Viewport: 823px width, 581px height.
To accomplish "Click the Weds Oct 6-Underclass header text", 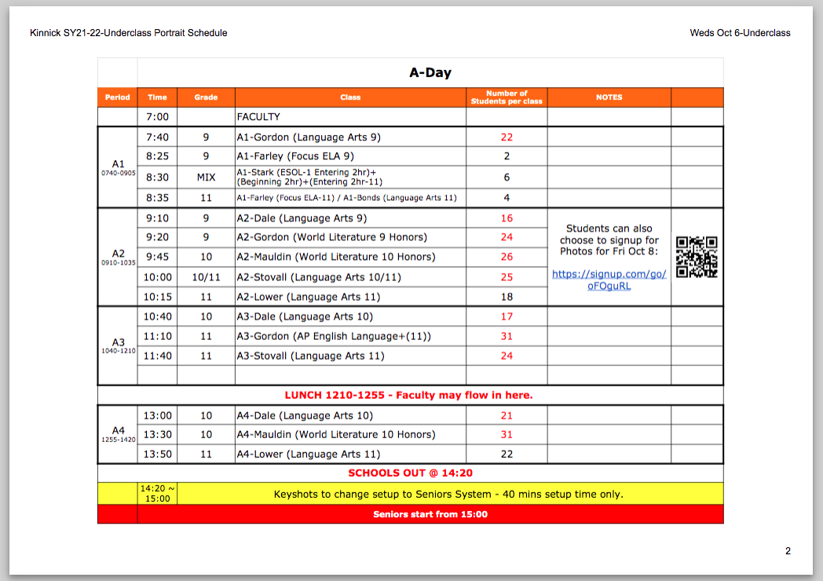I will tap(740, 33).
